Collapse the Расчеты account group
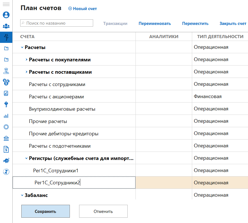The width and height of the screenshot is (248, 223). click(22, 47)
